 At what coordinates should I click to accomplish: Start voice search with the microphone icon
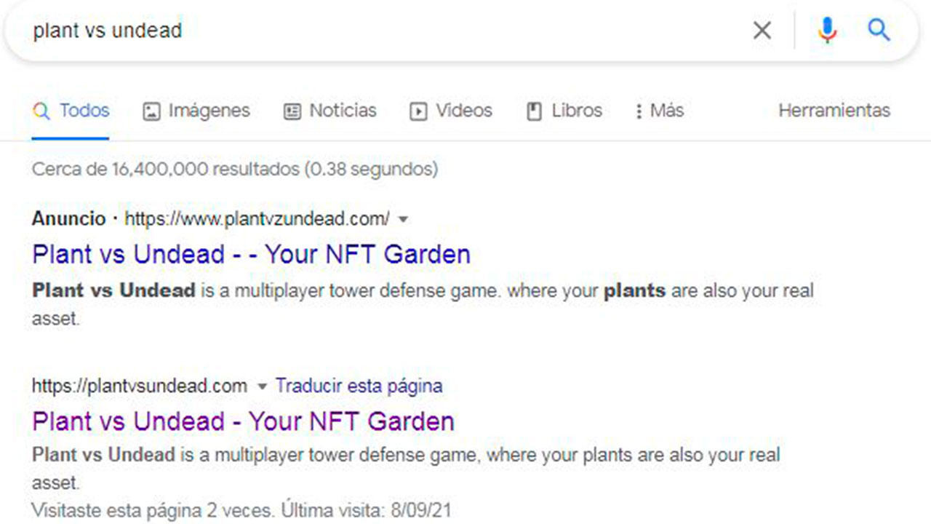[827, 31]
